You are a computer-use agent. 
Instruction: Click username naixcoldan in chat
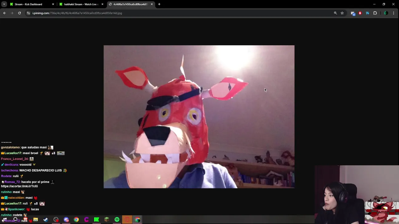16,198
